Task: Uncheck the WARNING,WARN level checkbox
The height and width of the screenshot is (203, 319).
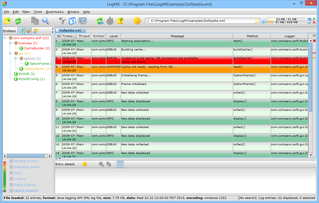Action: (x=12, y=167)
